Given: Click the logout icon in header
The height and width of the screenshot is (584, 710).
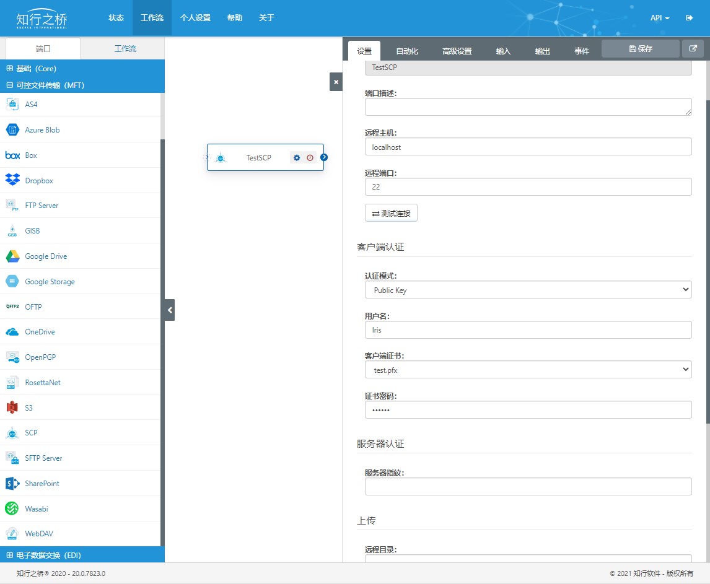Looking at the screenshot, I should [x=689, y=18].
